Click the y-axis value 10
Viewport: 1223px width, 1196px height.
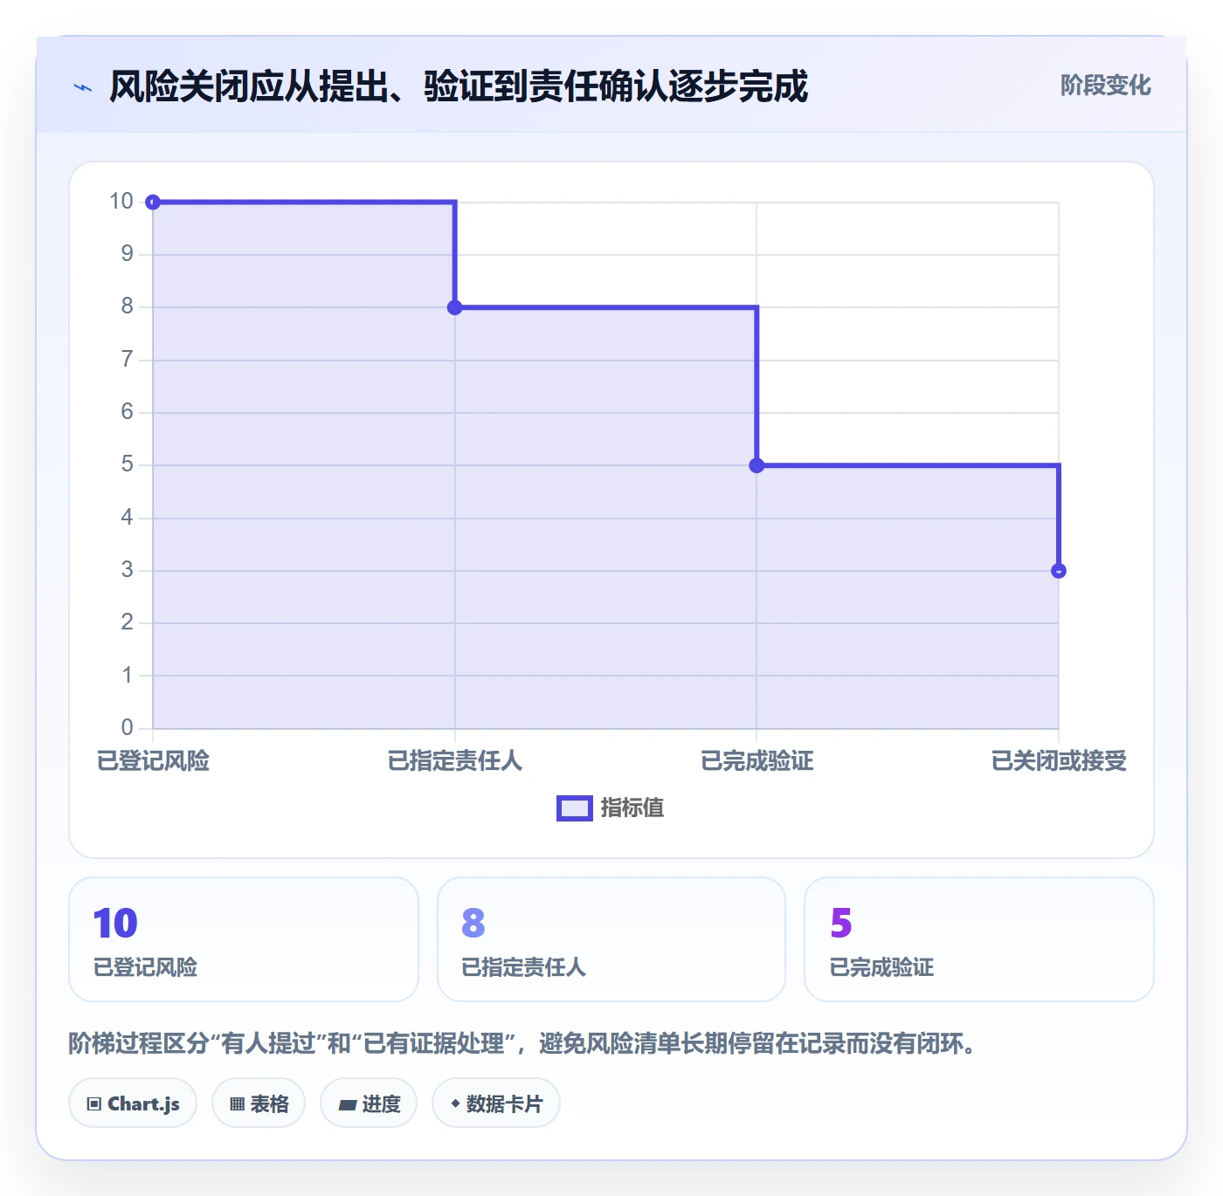121,202
